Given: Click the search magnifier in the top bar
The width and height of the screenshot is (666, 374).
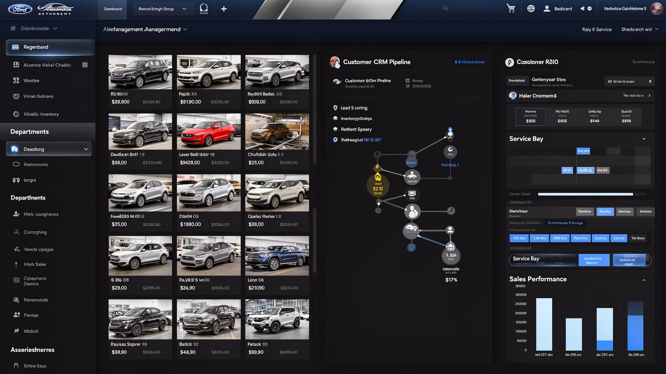Looking at the screenshot, I should pyautogui.click(x=445, y=8).
